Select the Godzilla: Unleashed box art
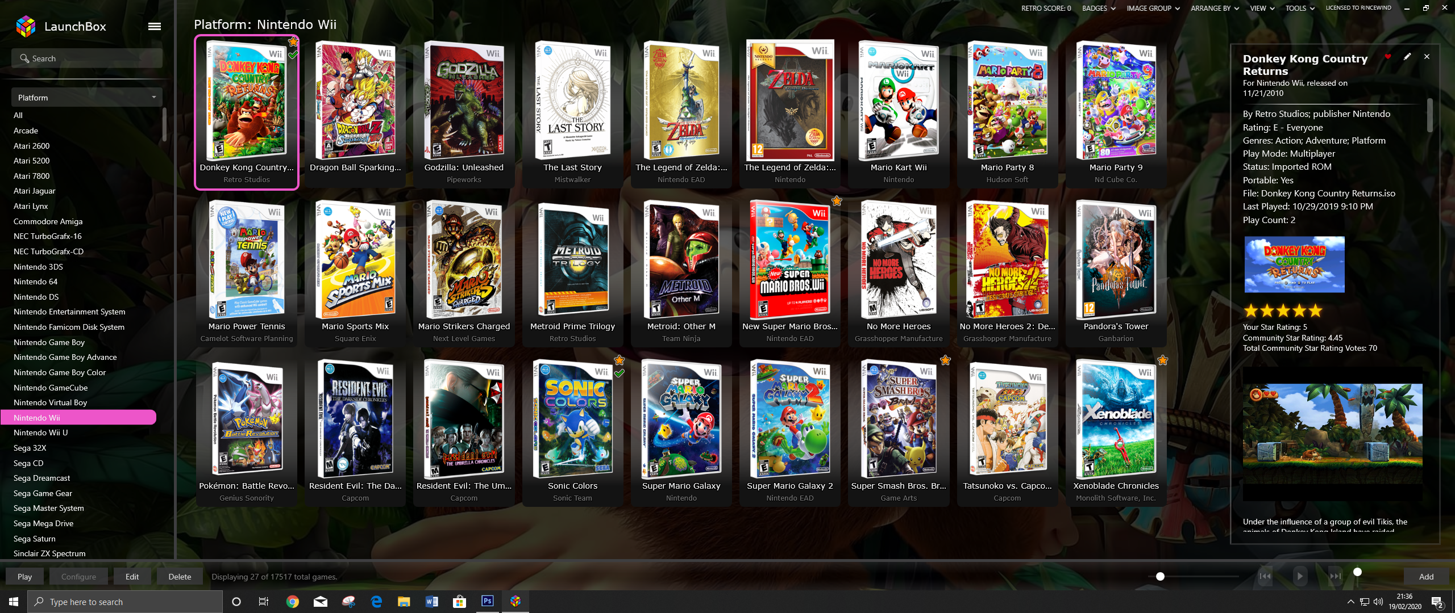This screenshot has width=1455, height=613. (464, 101)
